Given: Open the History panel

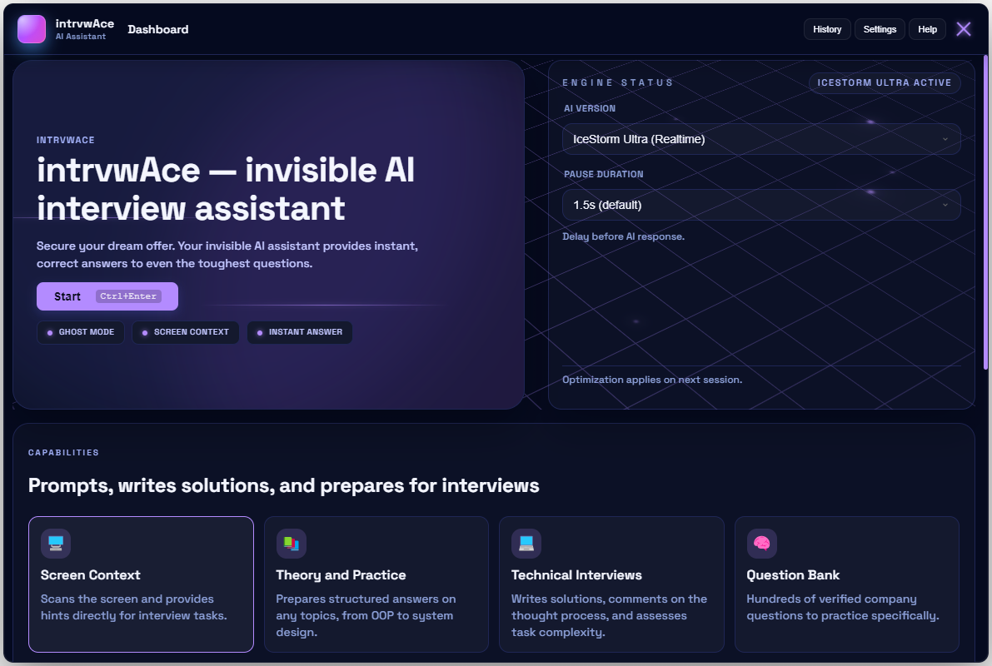Looking at the screenshot, I should 826,28.
